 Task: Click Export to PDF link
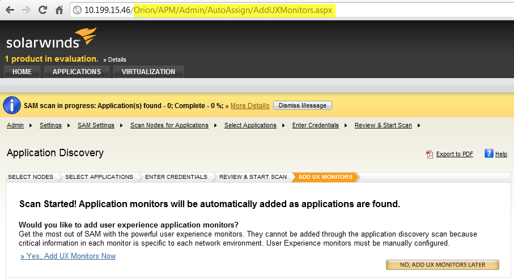pos(454,154)
